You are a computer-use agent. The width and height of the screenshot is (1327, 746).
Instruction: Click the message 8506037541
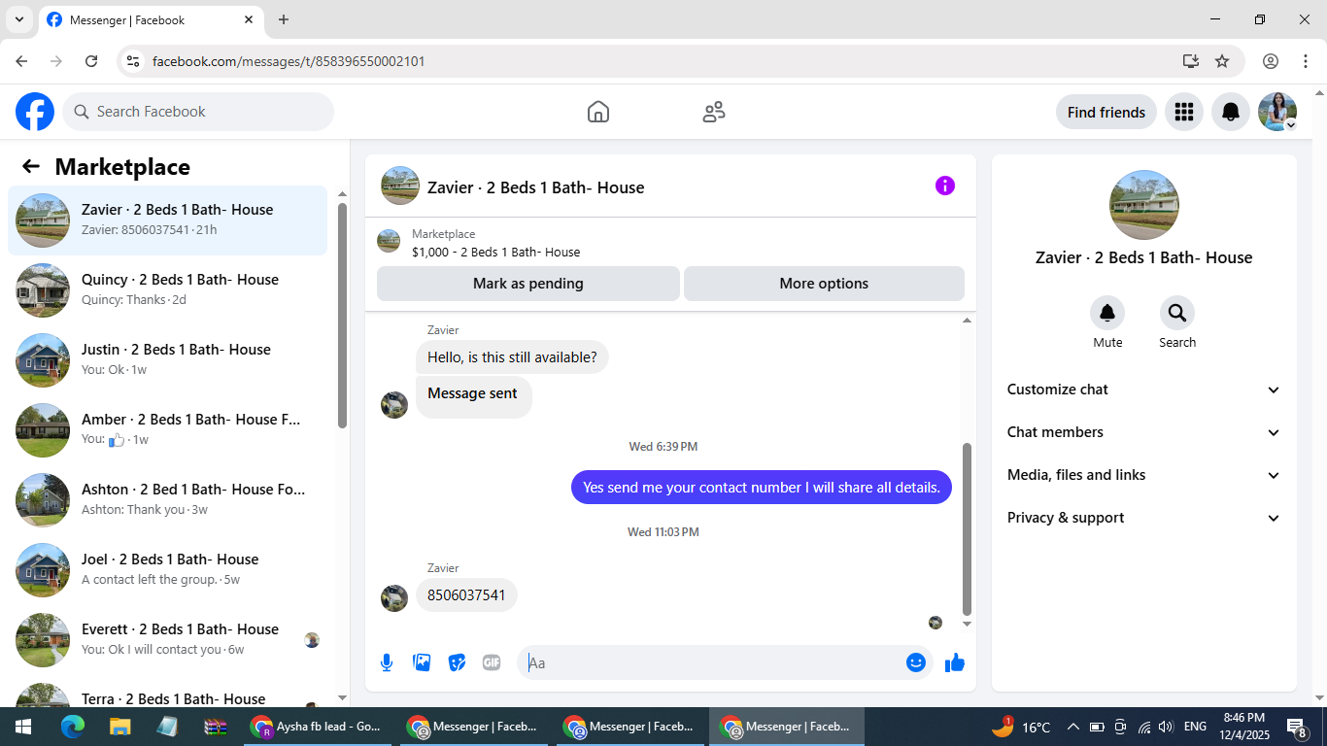point(466,595)
